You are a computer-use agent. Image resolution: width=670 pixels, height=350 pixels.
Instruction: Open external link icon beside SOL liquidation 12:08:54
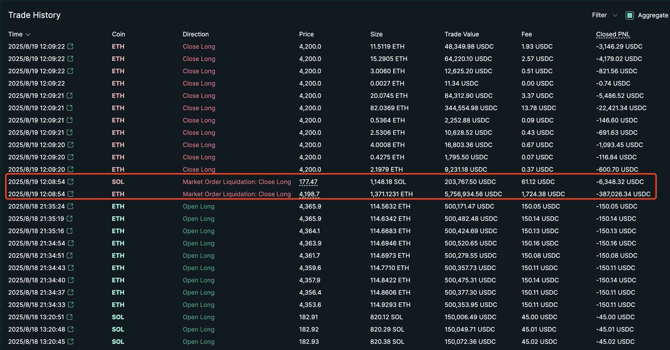pyautogui.click(x=70, y=182)
